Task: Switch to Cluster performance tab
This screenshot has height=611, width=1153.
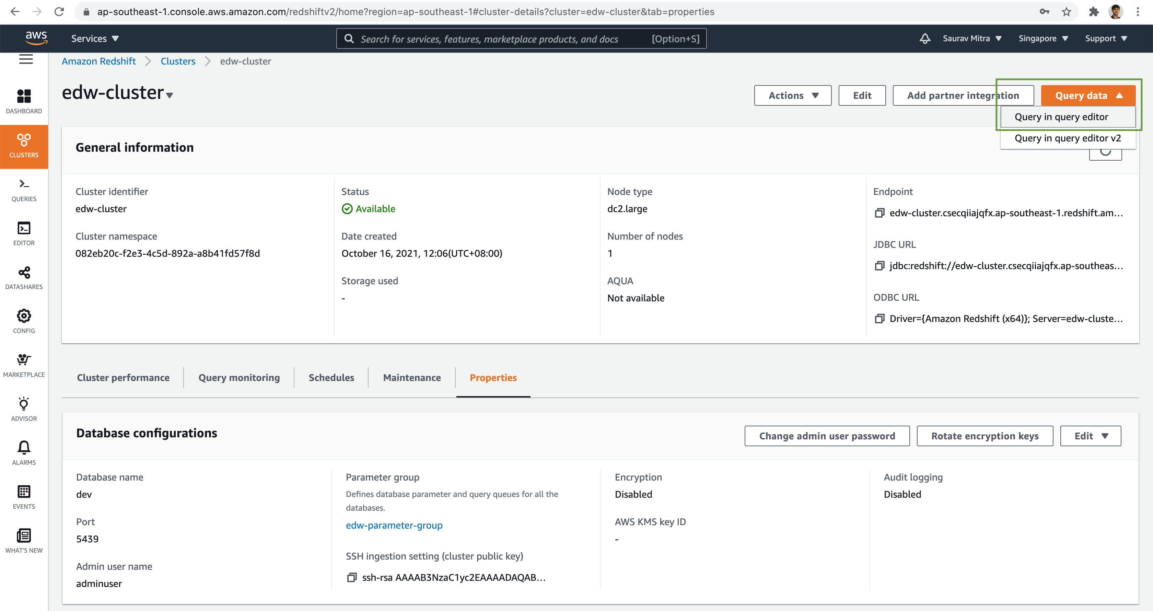Action: click(x=123, y=378)
